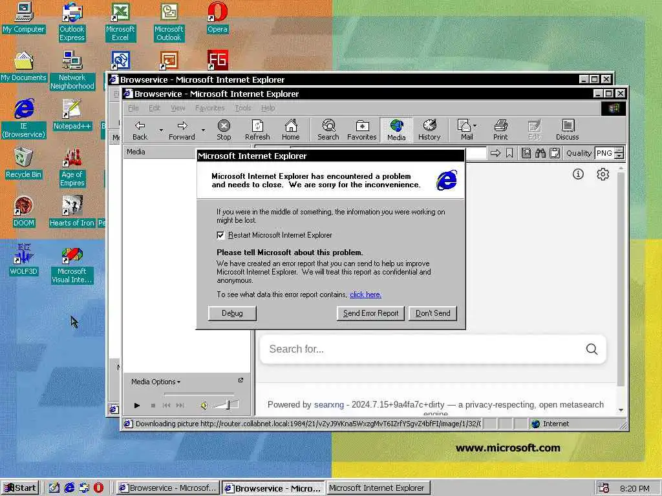
Task: Select the Recycle Bin desktop icon
Action: pos(24,163)
